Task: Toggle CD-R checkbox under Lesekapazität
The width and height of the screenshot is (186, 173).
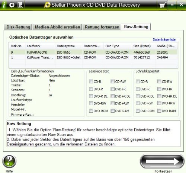Action: pyautogui.click(x=91, y=81)
